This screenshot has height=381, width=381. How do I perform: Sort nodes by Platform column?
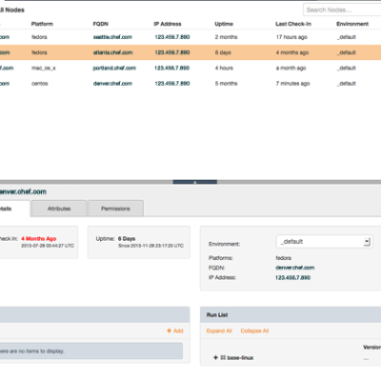tap(42, 24)
